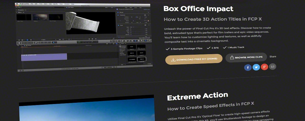Viewport: 305px width, 121px height.
Task: Open the Trim menu
Action: (x=41, y=4)
